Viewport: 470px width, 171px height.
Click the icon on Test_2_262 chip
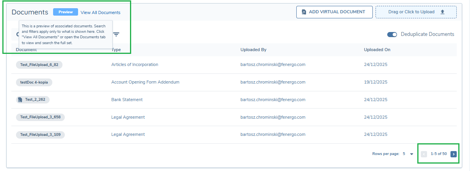(x=20, y=100)
